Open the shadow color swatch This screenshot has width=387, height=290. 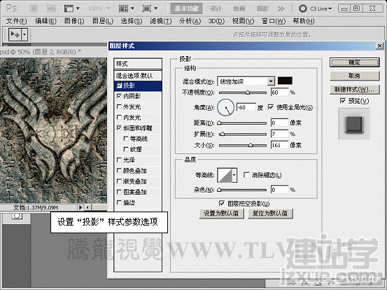pyautogui.click(x=285, y=81)
